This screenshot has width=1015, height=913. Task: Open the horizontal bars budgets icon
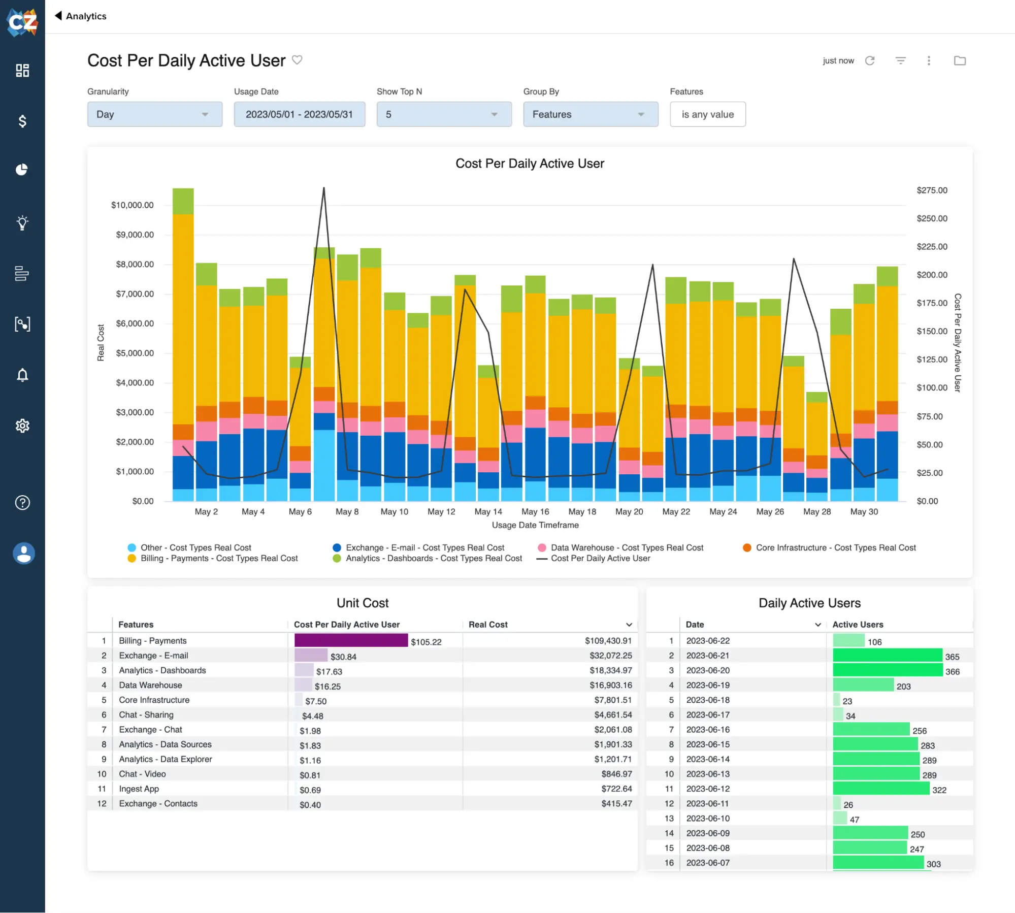(x=22, y=273)
